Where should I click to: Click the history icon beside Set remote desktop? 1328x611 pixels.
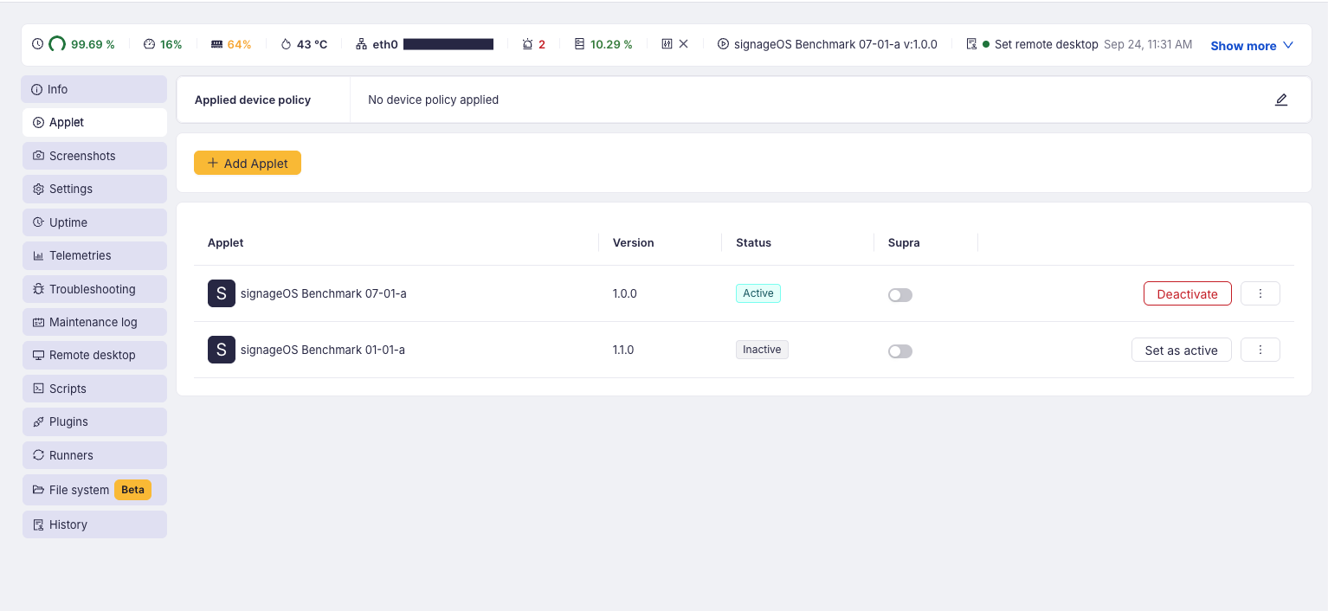click(x=971, y=44)
